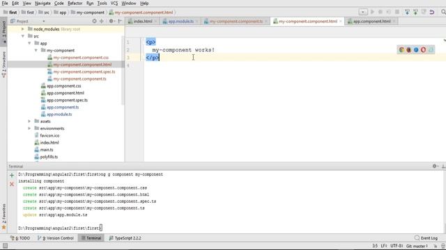Click VCS Commit Changes icon

click(x=415, y=12)
